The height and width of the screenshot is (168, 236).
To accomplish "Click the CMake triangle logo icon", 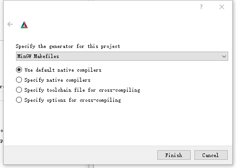I will [24, 25].
